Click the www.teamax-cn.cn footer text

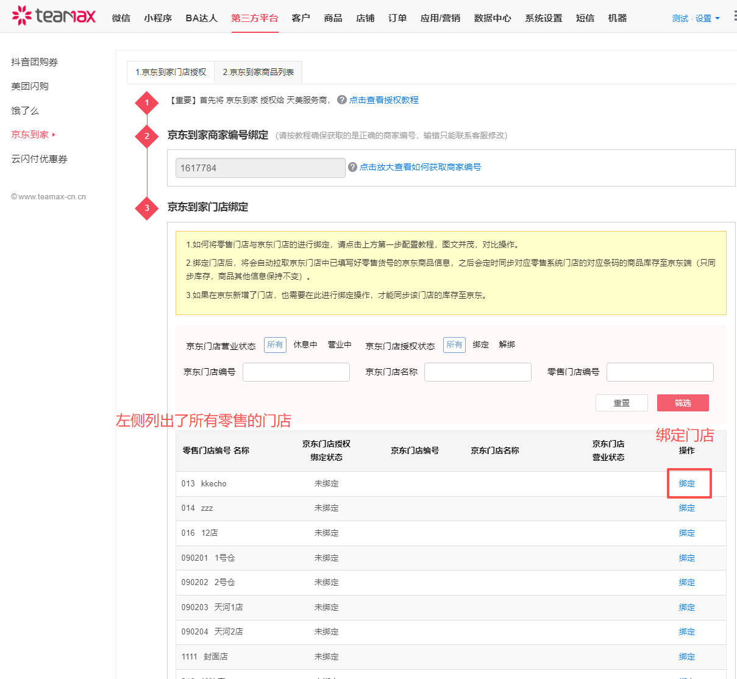pyautogui.click(x=49, y=196)
